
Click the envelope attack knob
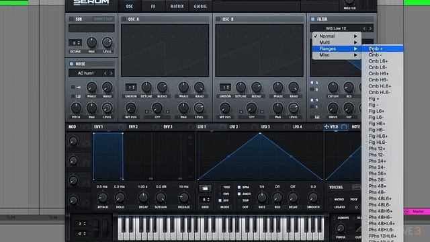click(x=103, y=197)
